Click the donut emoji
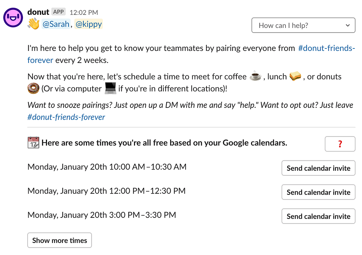 pyautogui.click(x=33, y=88)
